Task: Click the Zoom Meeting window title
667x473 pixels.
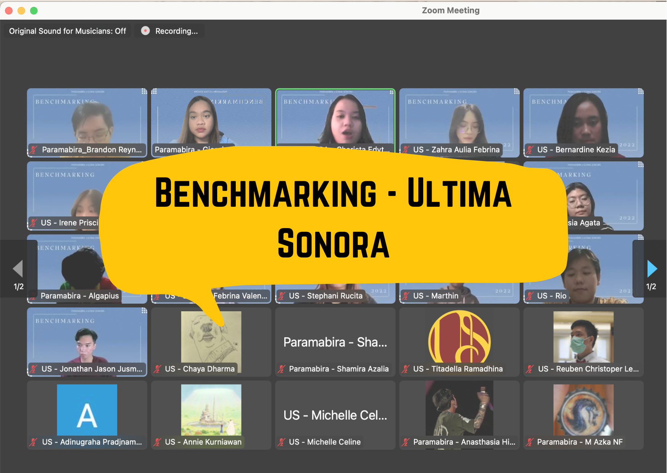Action: pos(451,10)
